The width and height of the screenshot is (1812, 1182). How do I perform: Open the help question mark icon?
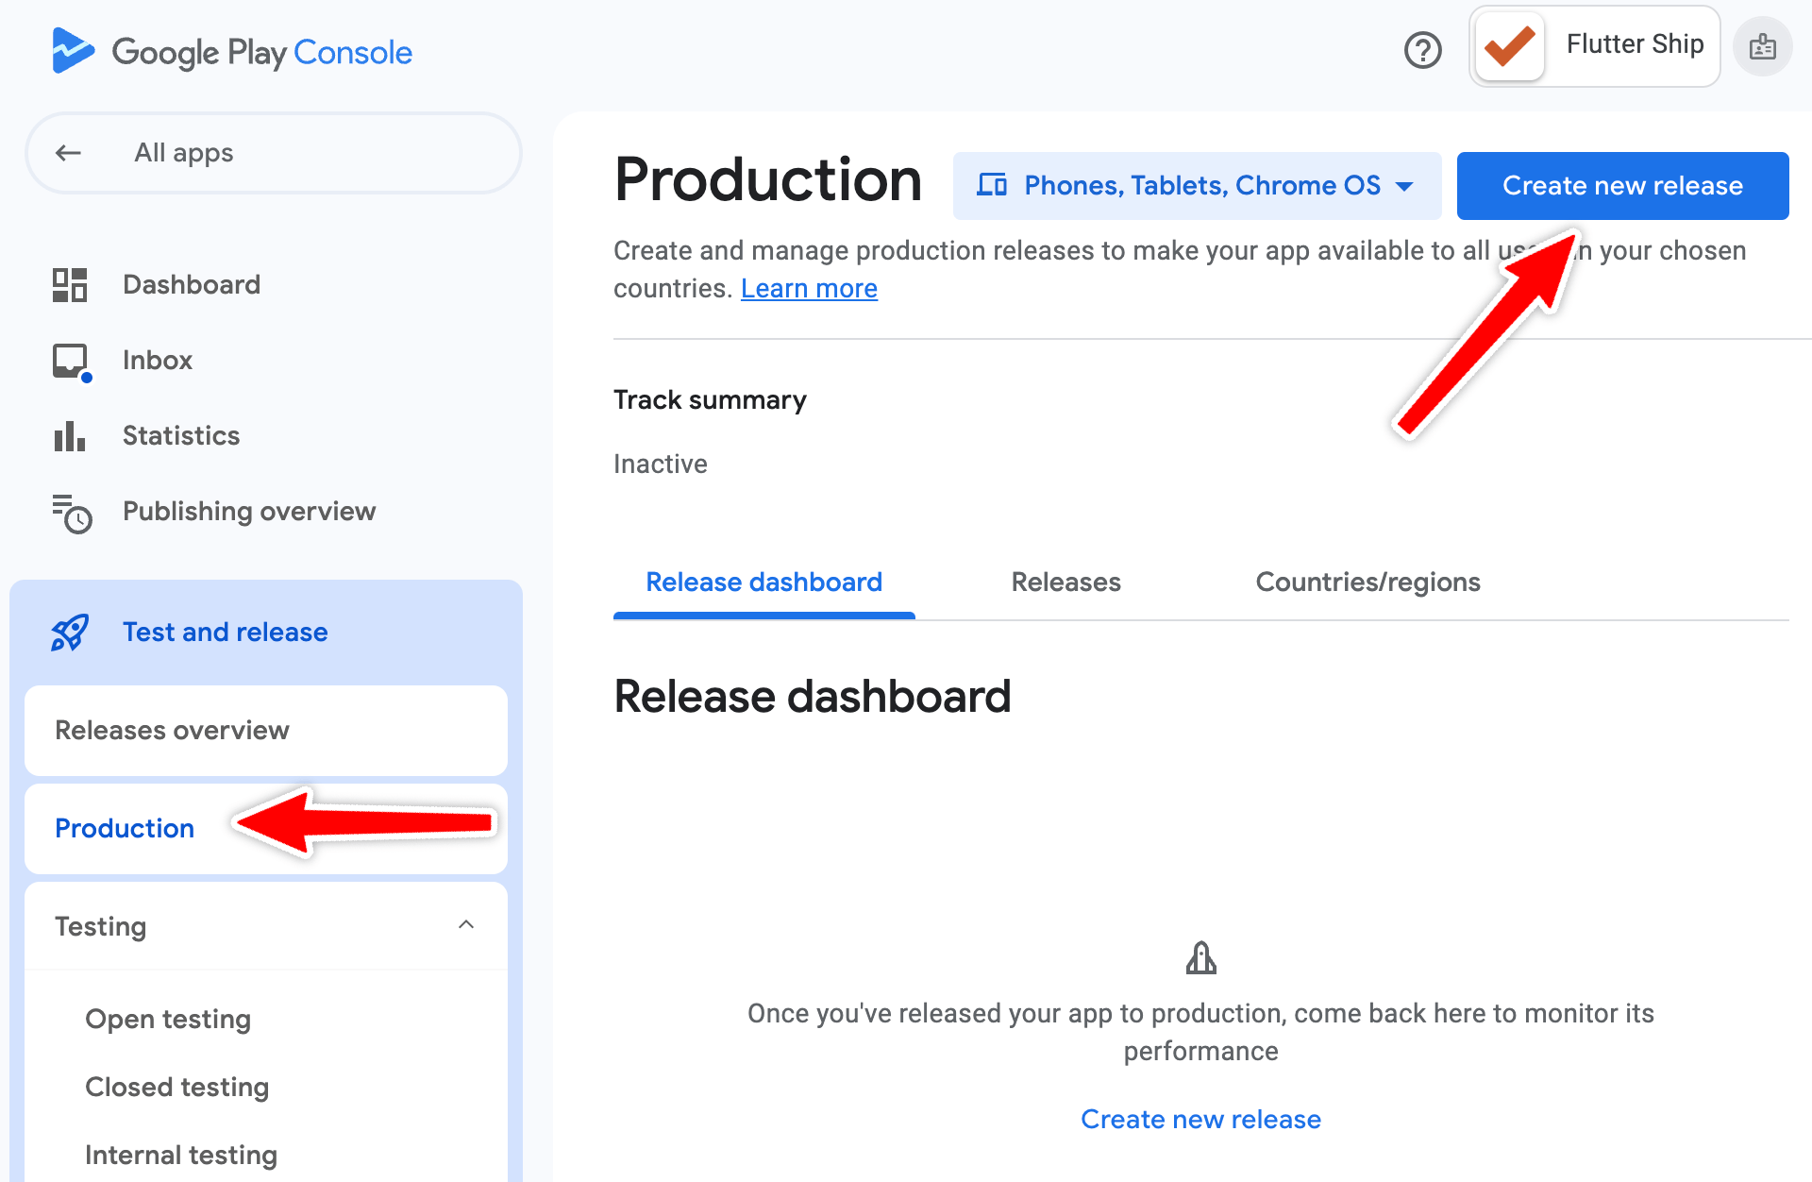(1422, 50)
